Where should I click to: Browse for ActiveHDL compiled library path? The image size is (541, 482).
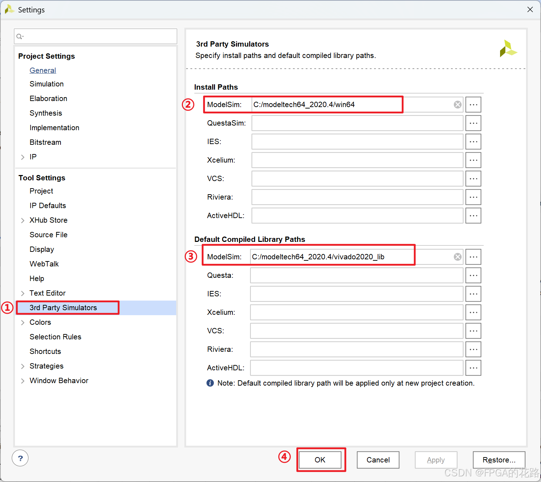point(473,368)
